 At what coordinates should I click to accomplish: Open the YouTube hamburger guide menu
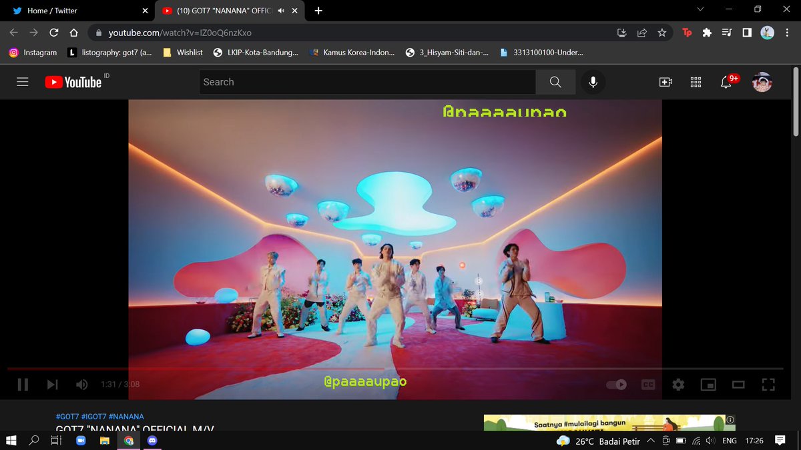(x=23, y=82)
